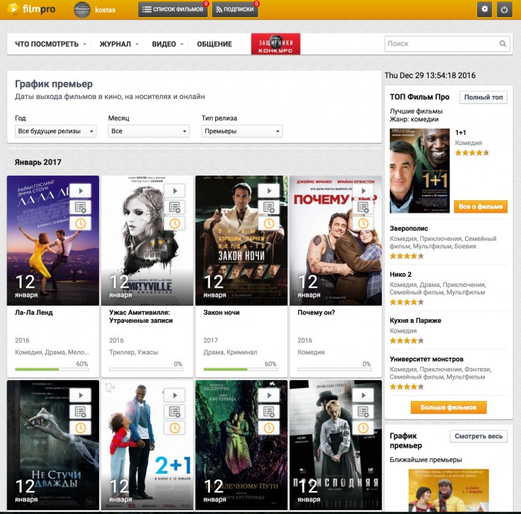Click the search magnifier icon
Screen dimensions: 521x514
(502, 43)
